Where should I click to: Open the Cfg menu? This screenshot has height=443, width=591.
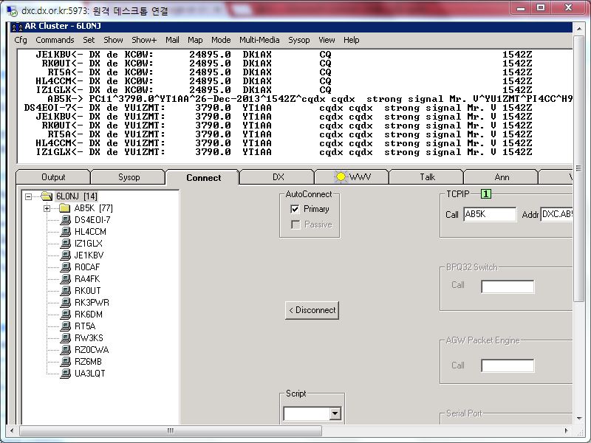tap(21, 40)
